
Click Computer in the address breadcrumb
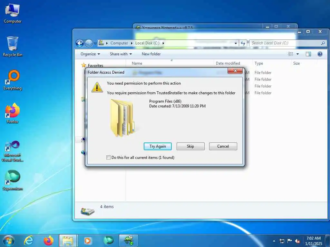click(x=119, y=43)
